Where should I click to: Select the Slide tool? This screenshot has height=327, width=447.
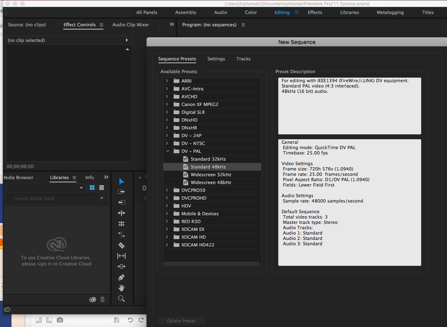pyautogui.click(x=121, y=267)
